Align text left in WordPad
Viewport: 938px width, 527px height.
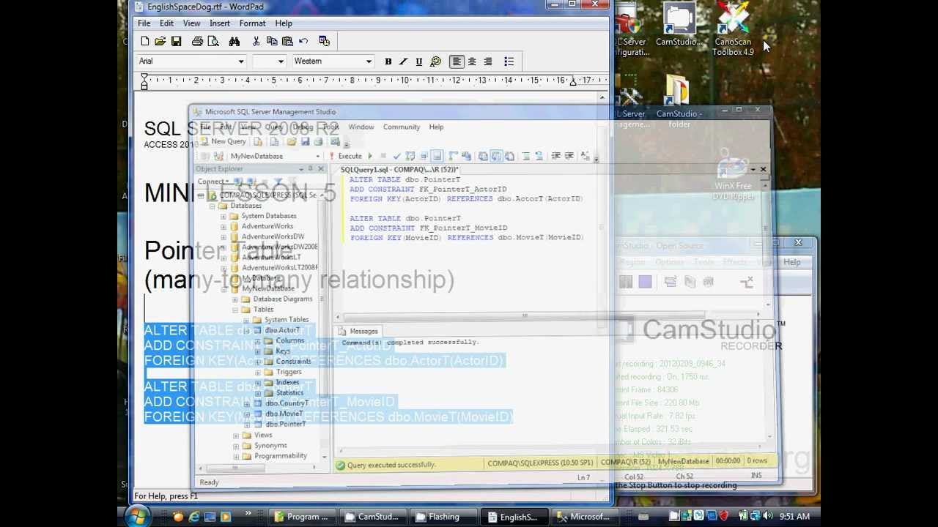[457, 61]
